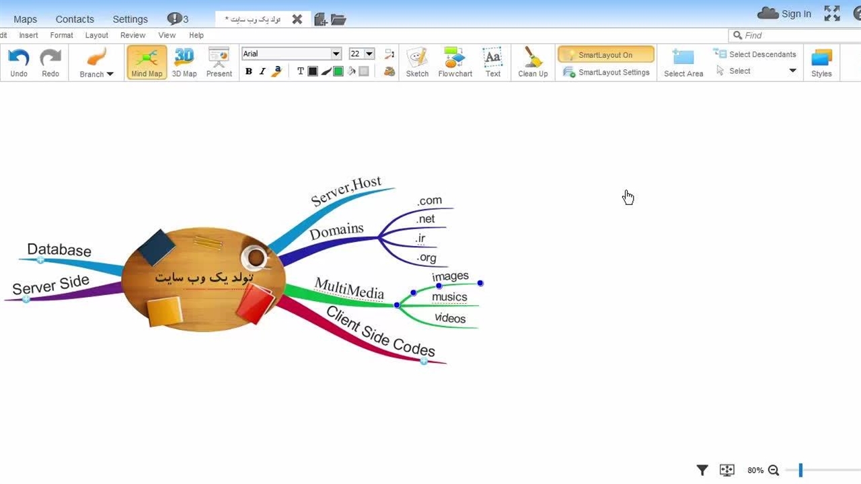Insert a Text box
The image size is (861, 484).
coord(493,63)
